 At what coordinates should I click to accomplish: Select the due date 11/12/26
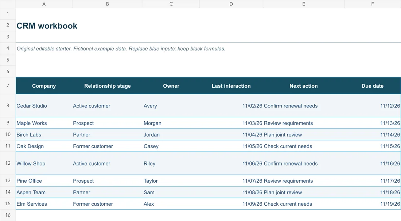pyautogui.click(x=372, y=106)
